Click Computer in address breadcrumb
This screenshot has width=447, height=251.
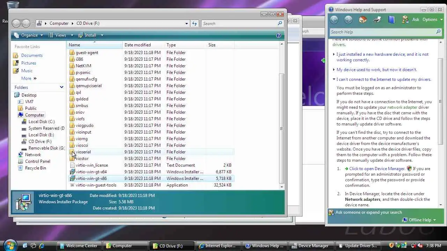pos(59,23)
